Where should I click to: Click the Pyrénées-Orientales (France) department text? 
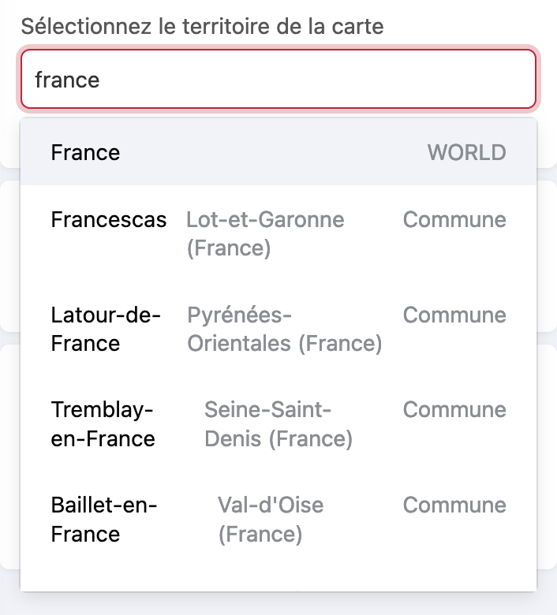284,329
